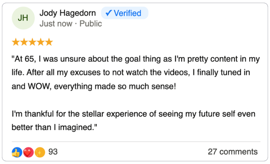
Task: Select the fourth rating star
Action: (x=40, y=42)
